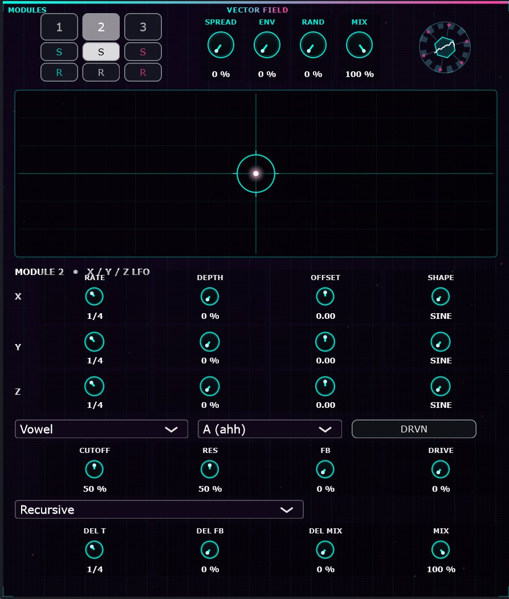Screen dimensions: 509x599
Task: Click the Z row OFFSET knob
Action: pyautogui.click(x=325, y=386)
